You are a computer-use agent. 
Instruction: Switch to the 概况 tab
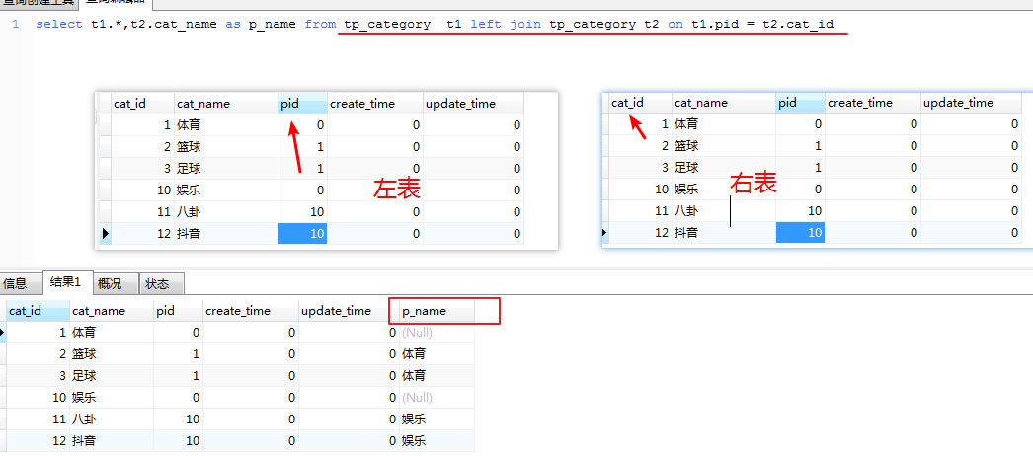click(x=110, y=283)
